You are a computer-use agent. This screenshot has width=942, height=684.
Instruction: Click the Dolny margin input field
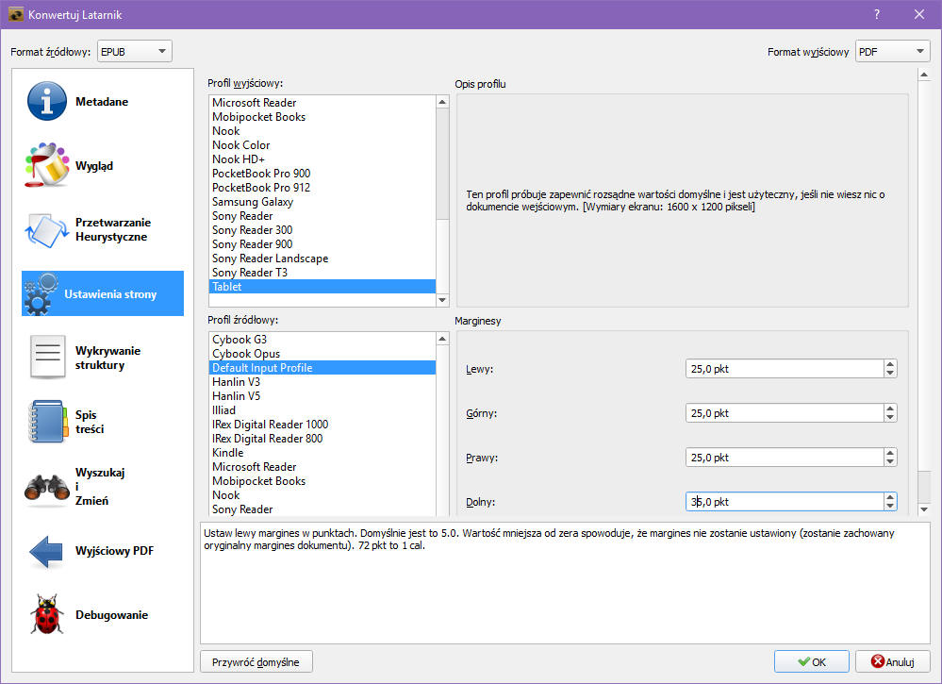click(x=783, y=502)
